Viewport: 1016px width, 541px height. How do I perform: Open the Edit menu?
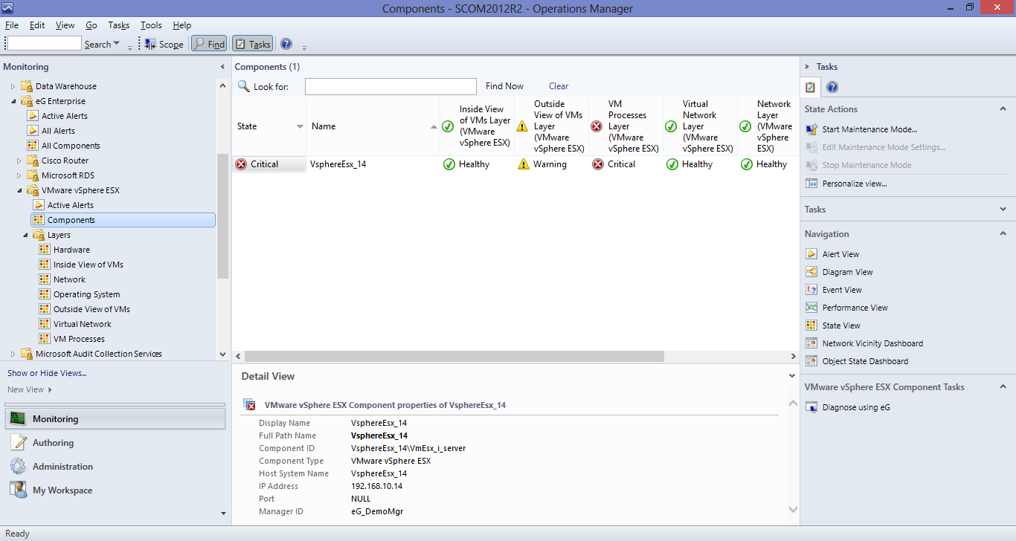(x=37, y=25)
